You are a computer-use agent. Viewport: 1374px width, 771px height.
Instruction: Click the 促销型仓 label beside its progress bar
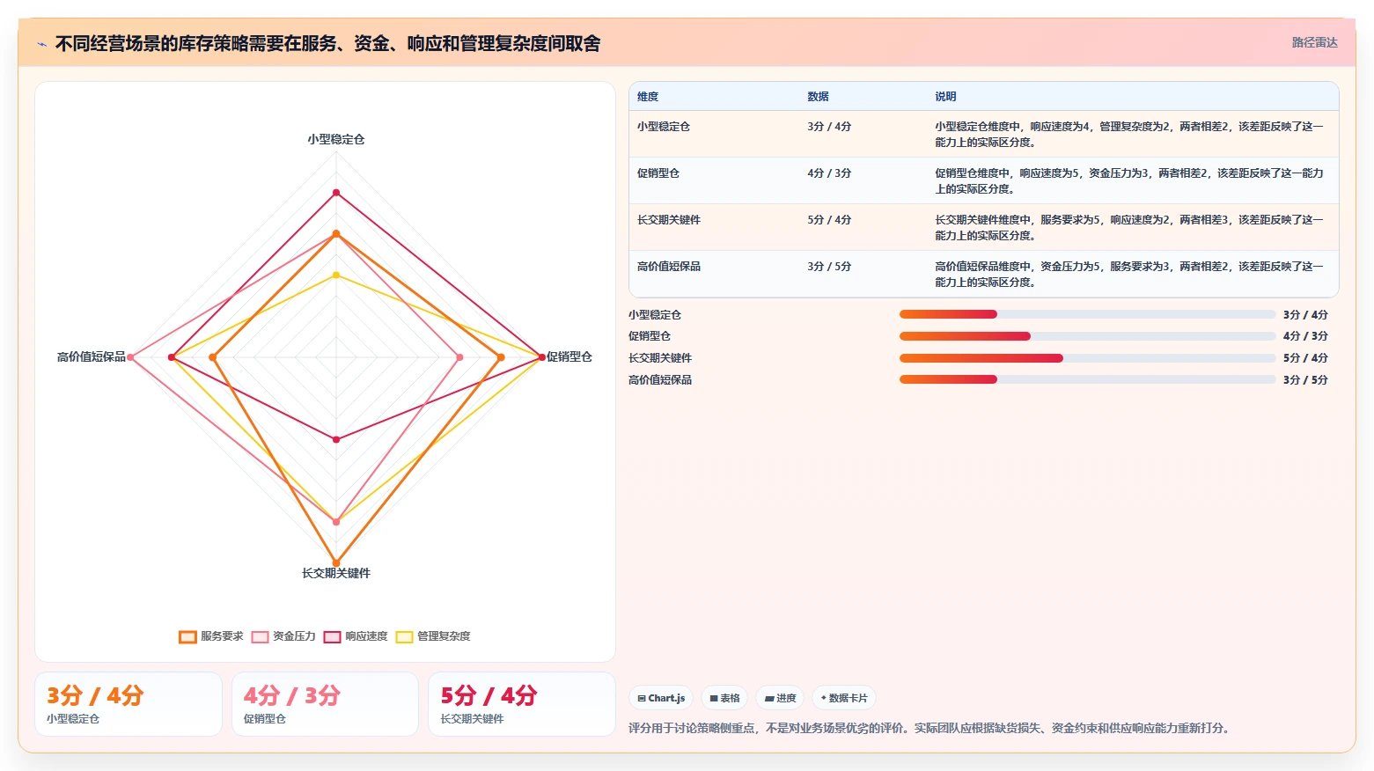pyautogui.click(x=650, y=336)
